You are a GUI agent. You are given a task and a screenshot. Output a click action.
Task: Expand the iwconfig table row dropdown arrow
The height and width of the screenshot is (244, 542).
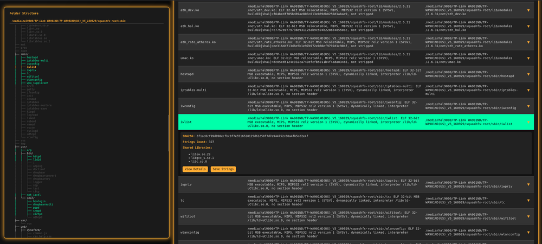(528, 106)
